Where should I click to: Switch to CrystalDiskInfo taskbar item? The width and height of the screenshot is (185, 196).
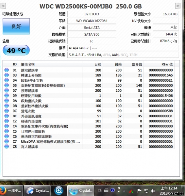[81, 191]
